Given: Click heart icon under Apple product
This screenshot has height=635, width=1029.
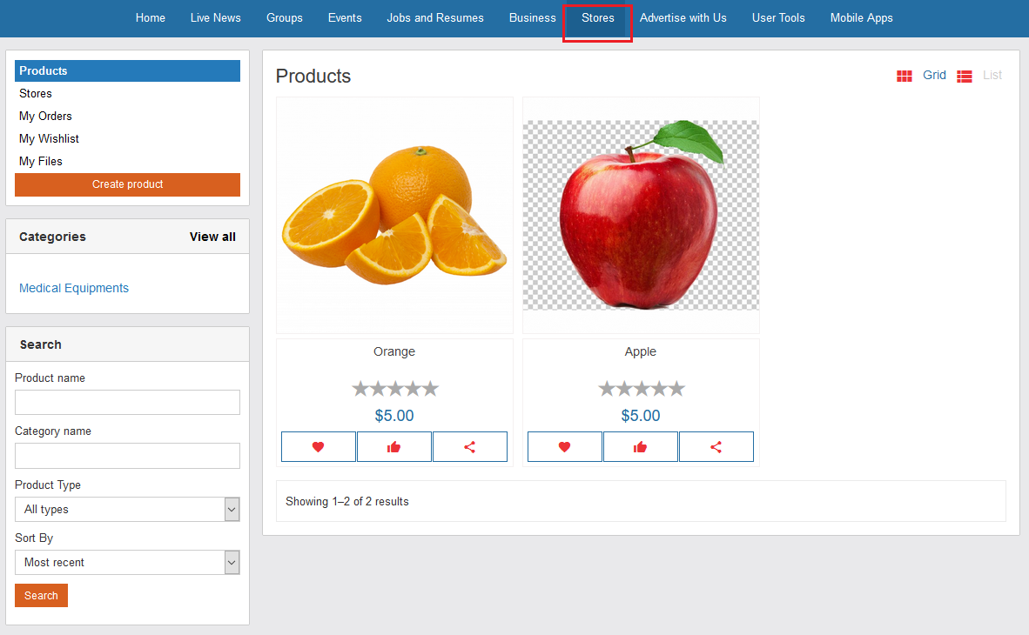Looking at the screenshot, I should (564, 447).
